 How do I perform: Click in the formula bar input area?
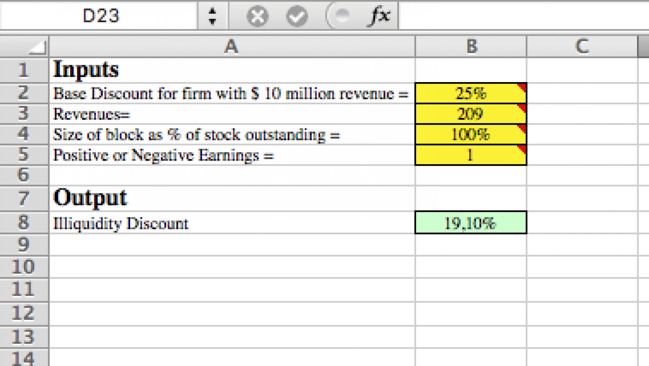(524, 16)
